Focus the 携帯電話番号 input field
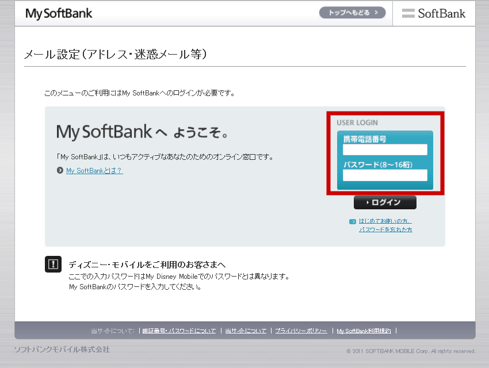 point(385,149)
